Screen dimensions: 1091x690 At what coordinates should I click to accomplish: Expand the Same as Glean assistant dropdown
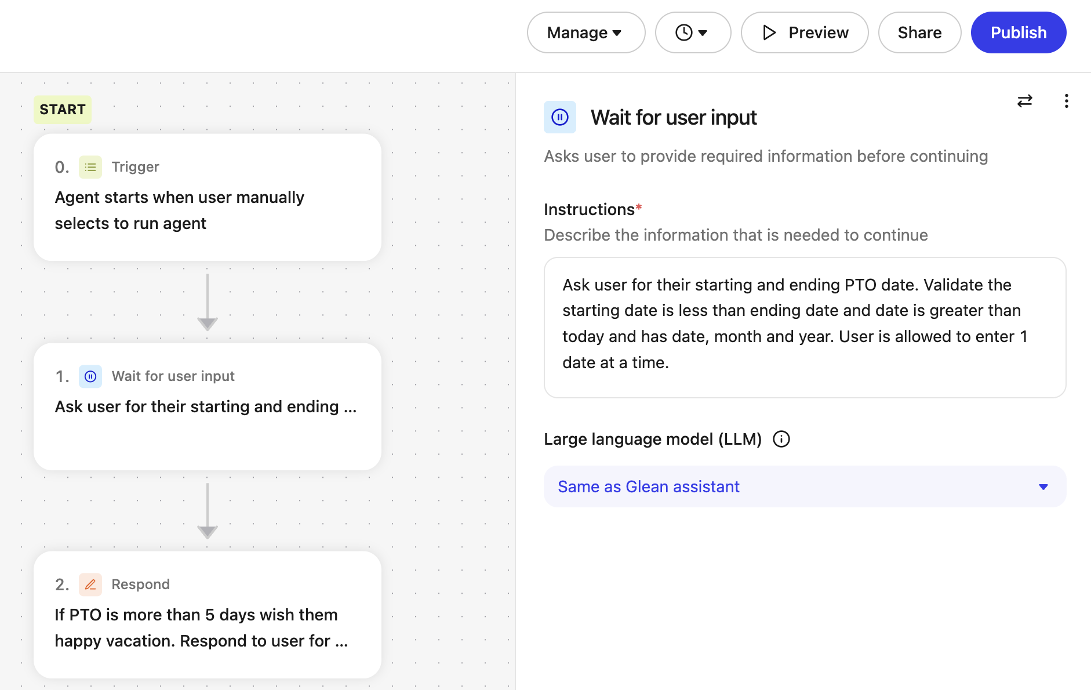click(804, 486)
